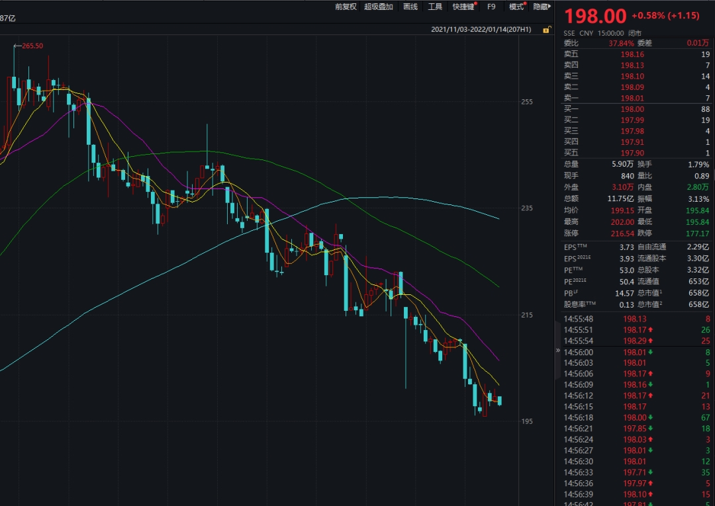Image resolution: width=715 pixels, height=506 pixels.
Task: Click the 自由流通 value 2.29亿
Action: point(698,247)
